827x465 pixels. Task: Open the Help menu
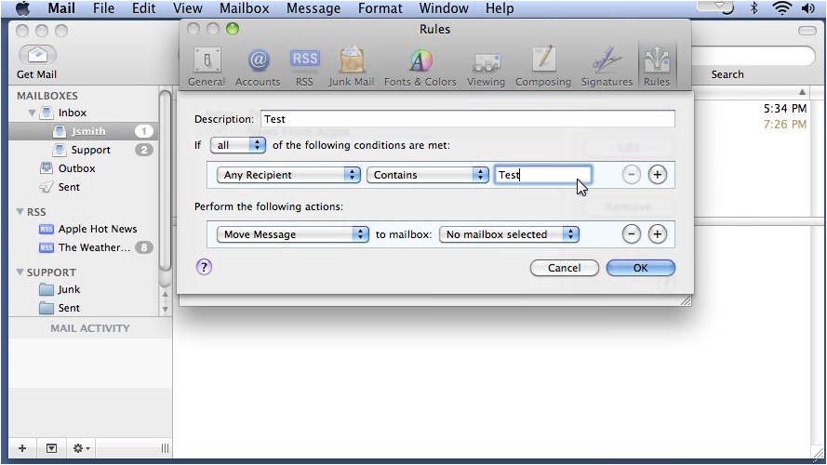point(500,8)
